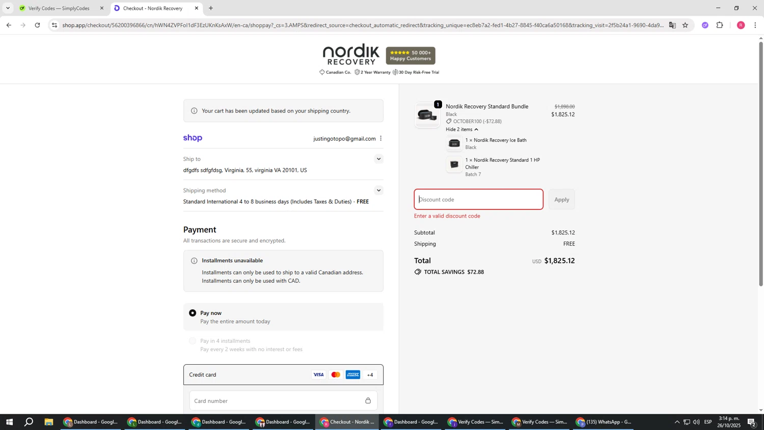Image resolution: width=764 pixels, height=430 pixels.
Task: Select Pay in 4 installments radio button
Action: pos(193,341)
